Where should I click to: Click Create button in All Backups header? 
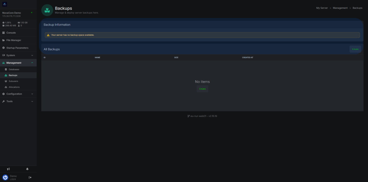[355, 49]
